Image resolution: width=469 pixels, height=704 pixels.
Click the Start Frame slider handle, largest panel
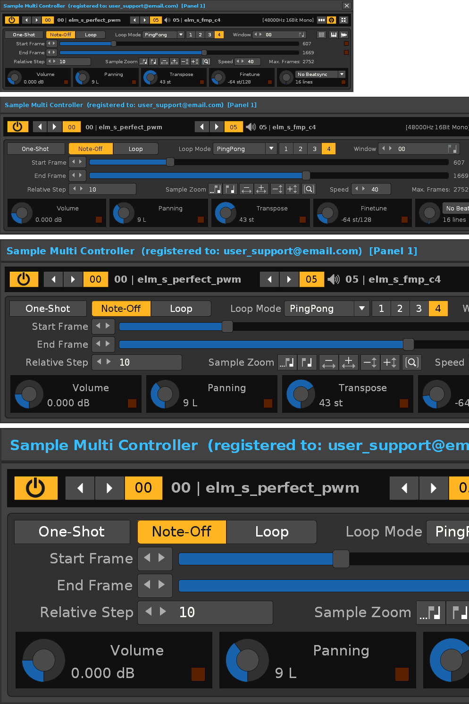341,559
